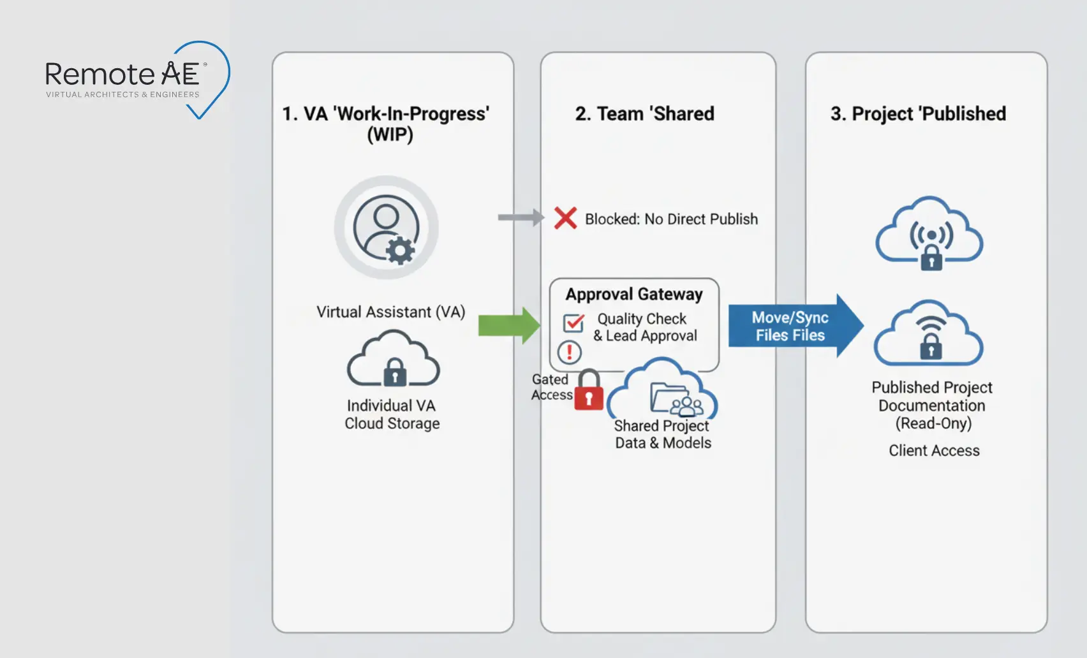Click the Wi-Fi cloud lock icon
This screenshot has width=1087, height=658.
point(929,333)
